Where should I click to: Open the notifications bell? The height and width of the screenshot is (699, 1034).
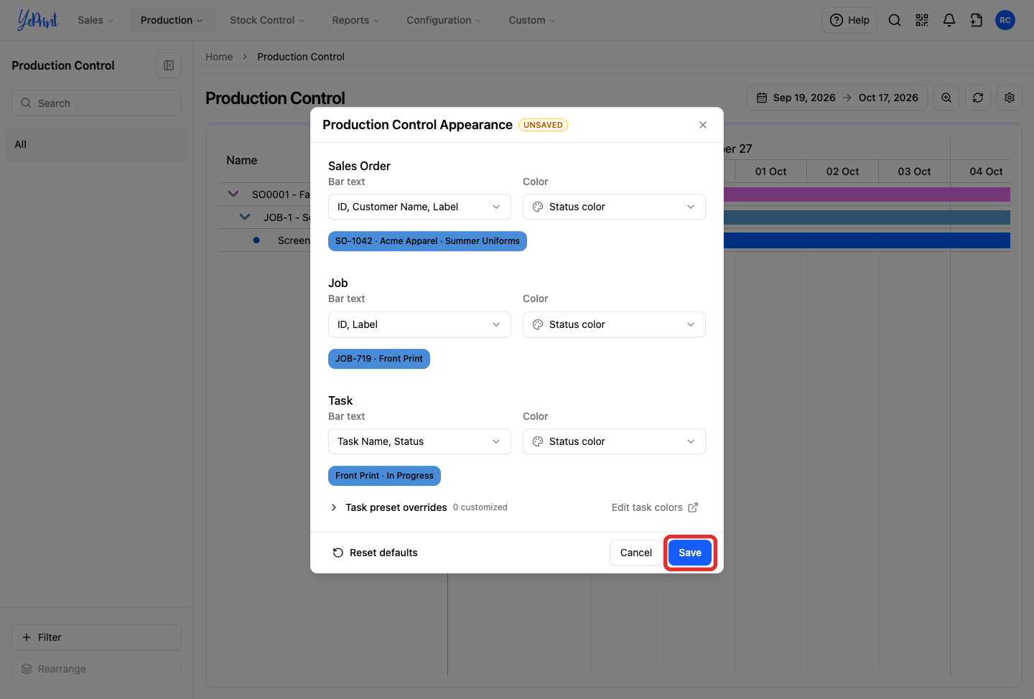[949, 20]
